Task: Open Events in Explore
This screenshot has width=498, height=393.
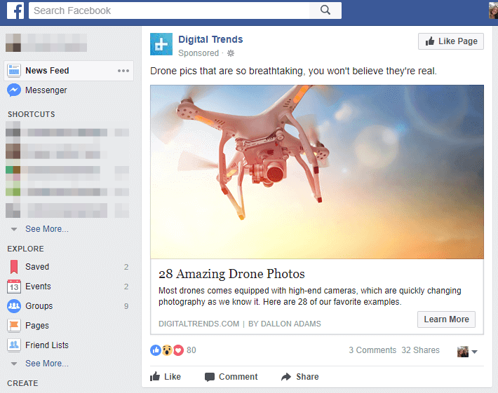Action: click(x=38, y=287)
